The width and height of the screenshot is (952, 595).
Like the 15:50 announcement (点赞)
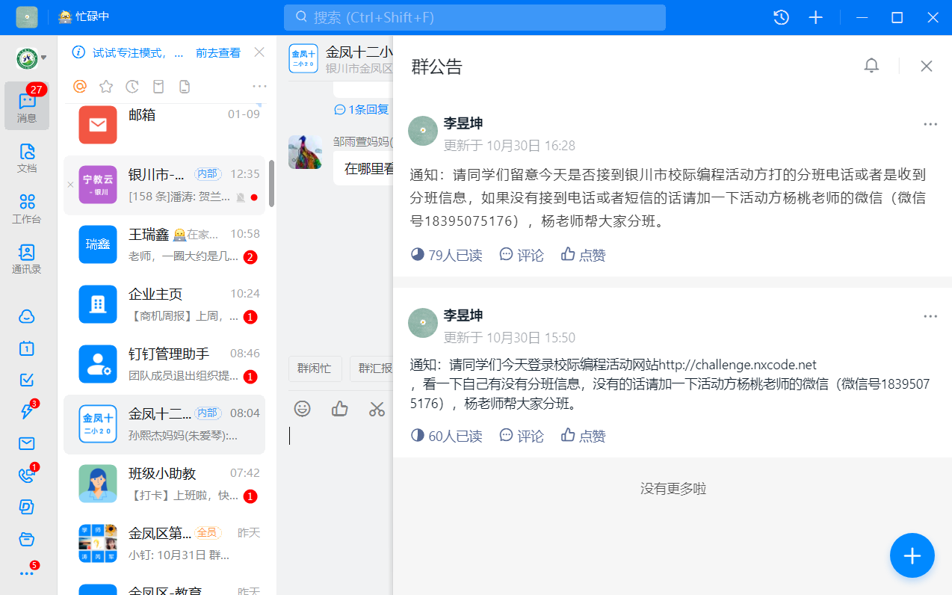click(583, 436)
